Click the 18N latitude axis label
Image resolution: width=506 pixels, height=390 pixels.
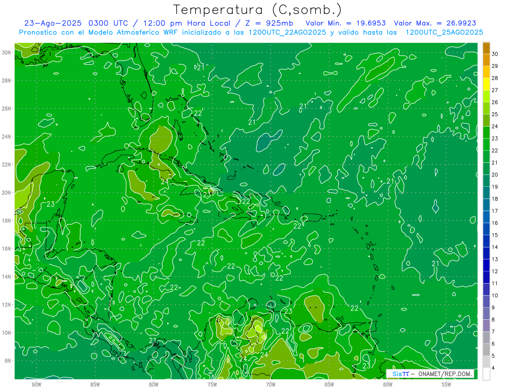click(5, 220)
